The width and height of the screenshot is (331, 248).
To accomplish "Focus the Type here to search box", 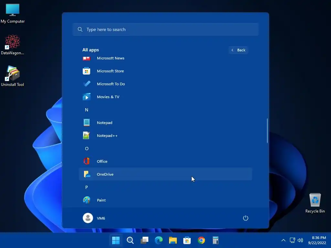I will pyautogui.click(x=166, y=29).
